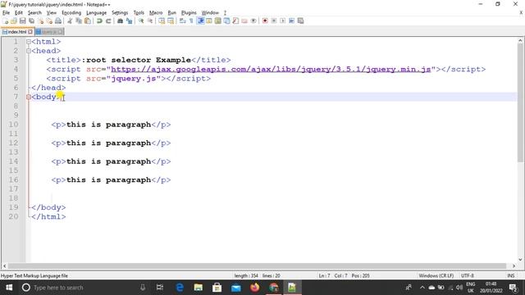The width and height of the screenshot is (525, 295).
Task: Click the Paste clipboard icon
Action: point(88,20)
